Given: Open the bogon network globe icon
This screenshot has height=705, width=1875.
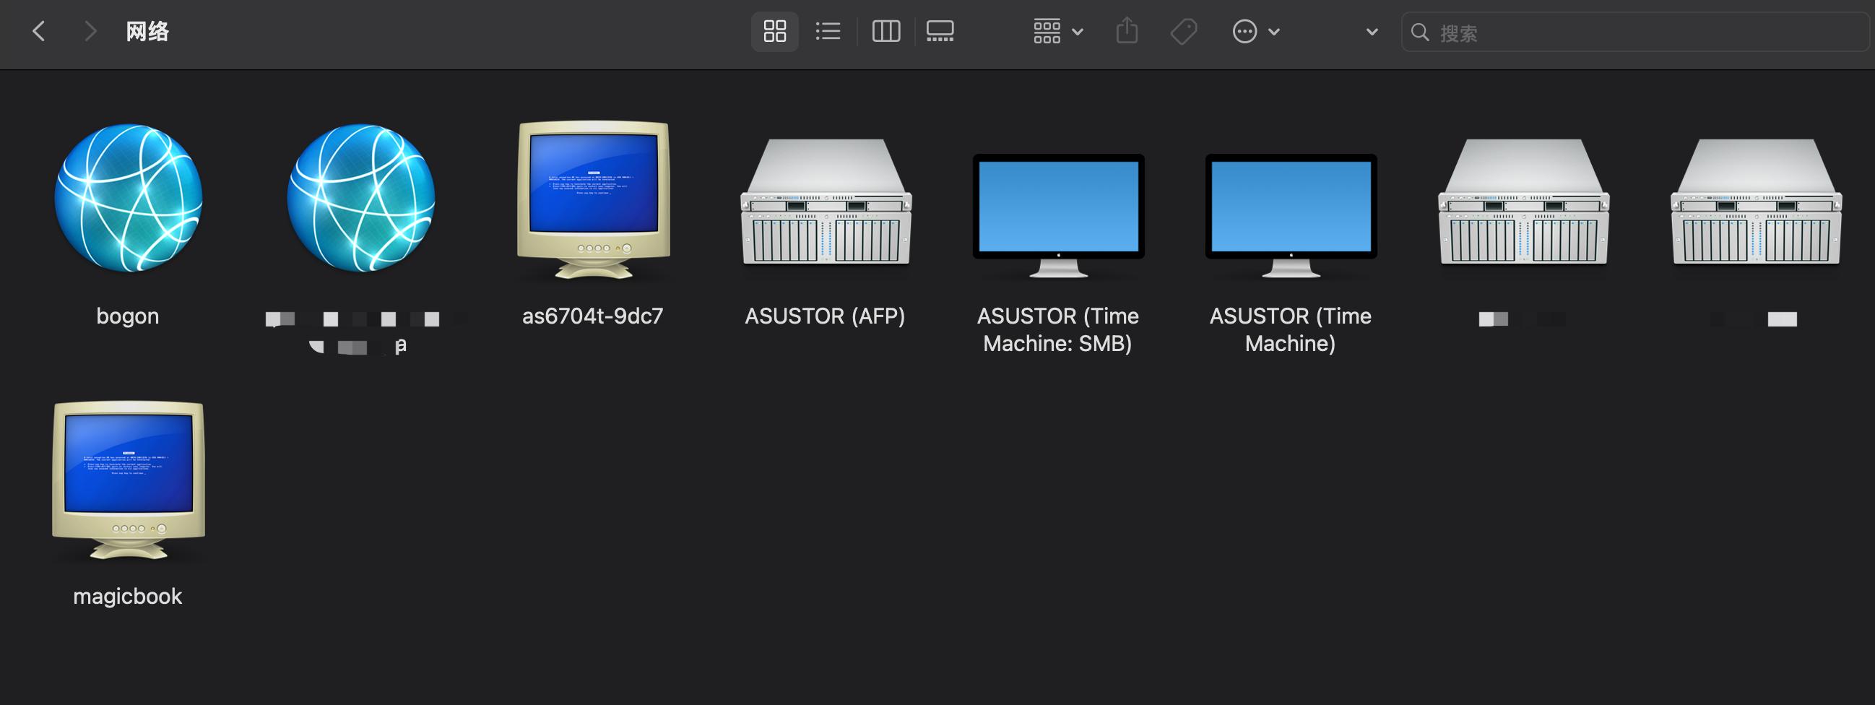Looking at the screenshot, I should (128, 198).
